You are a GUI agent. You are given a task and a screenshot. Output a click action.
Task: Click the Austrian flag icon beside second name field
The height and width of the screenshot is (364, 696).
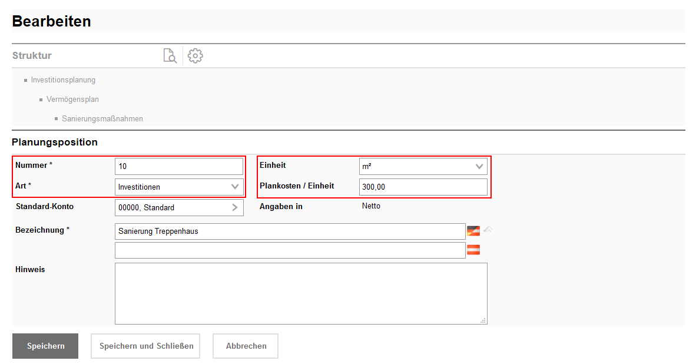[473, 250]
